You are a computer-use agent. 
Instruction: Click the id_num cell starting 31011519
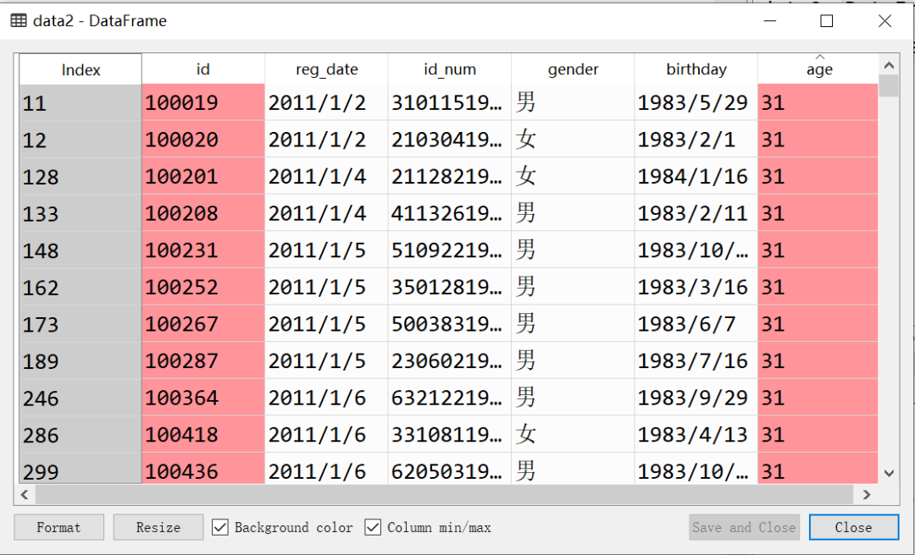coord(449,102)
